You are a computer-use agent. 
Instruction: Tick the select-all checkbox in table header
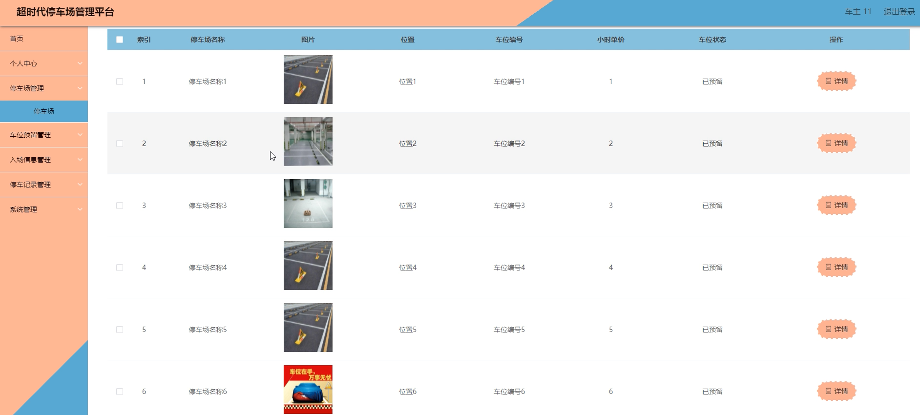[120, 40]
